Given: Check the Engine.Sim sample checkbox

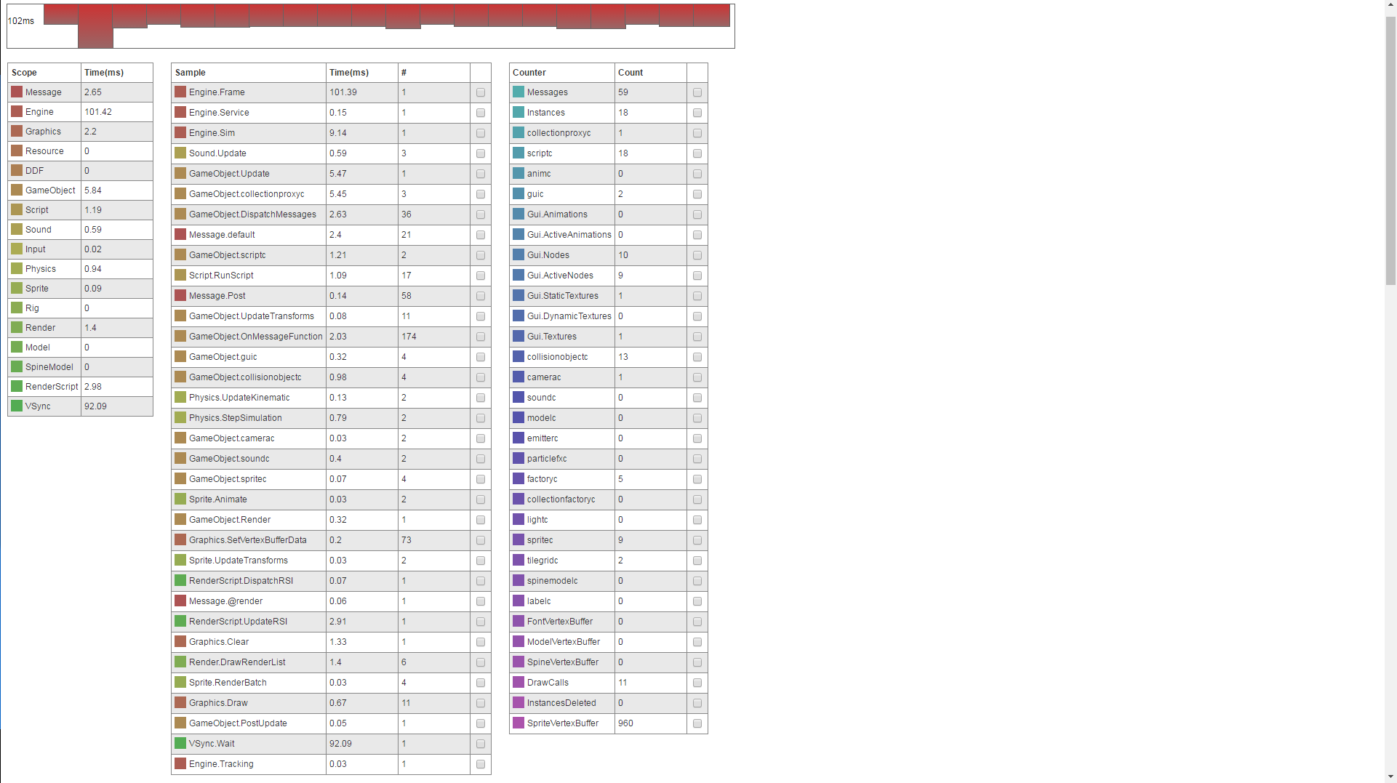Looking at the screenshot, I should [x=481, y=133].
